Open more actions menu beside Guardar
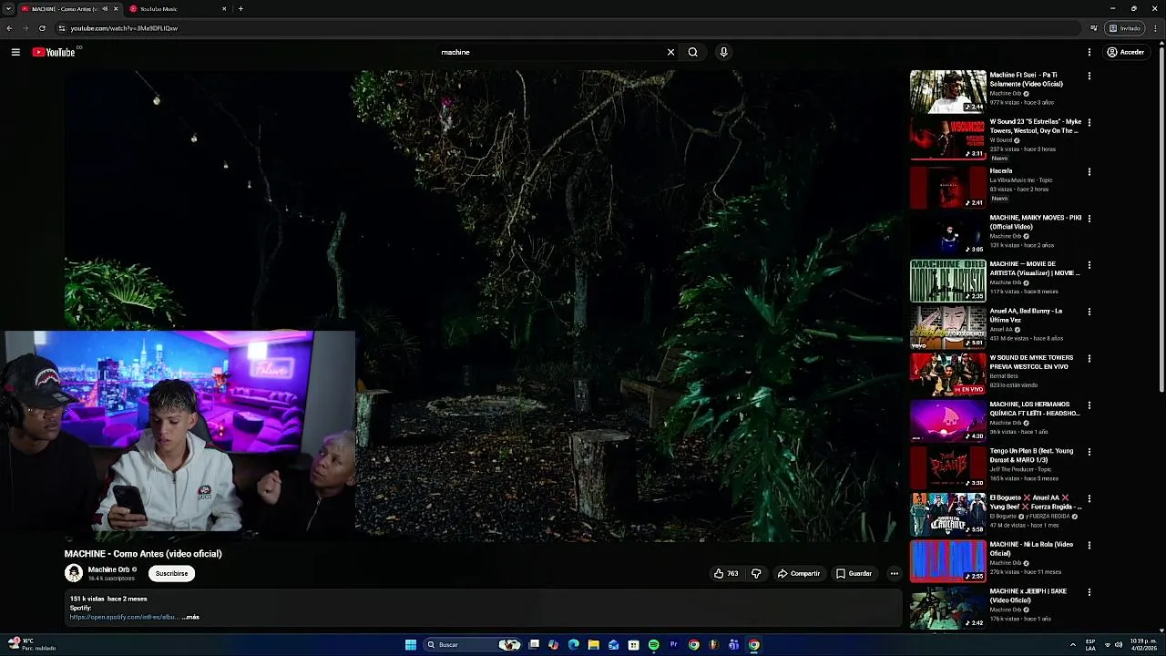The image size is (1166, 656). (x=894, y=573)
